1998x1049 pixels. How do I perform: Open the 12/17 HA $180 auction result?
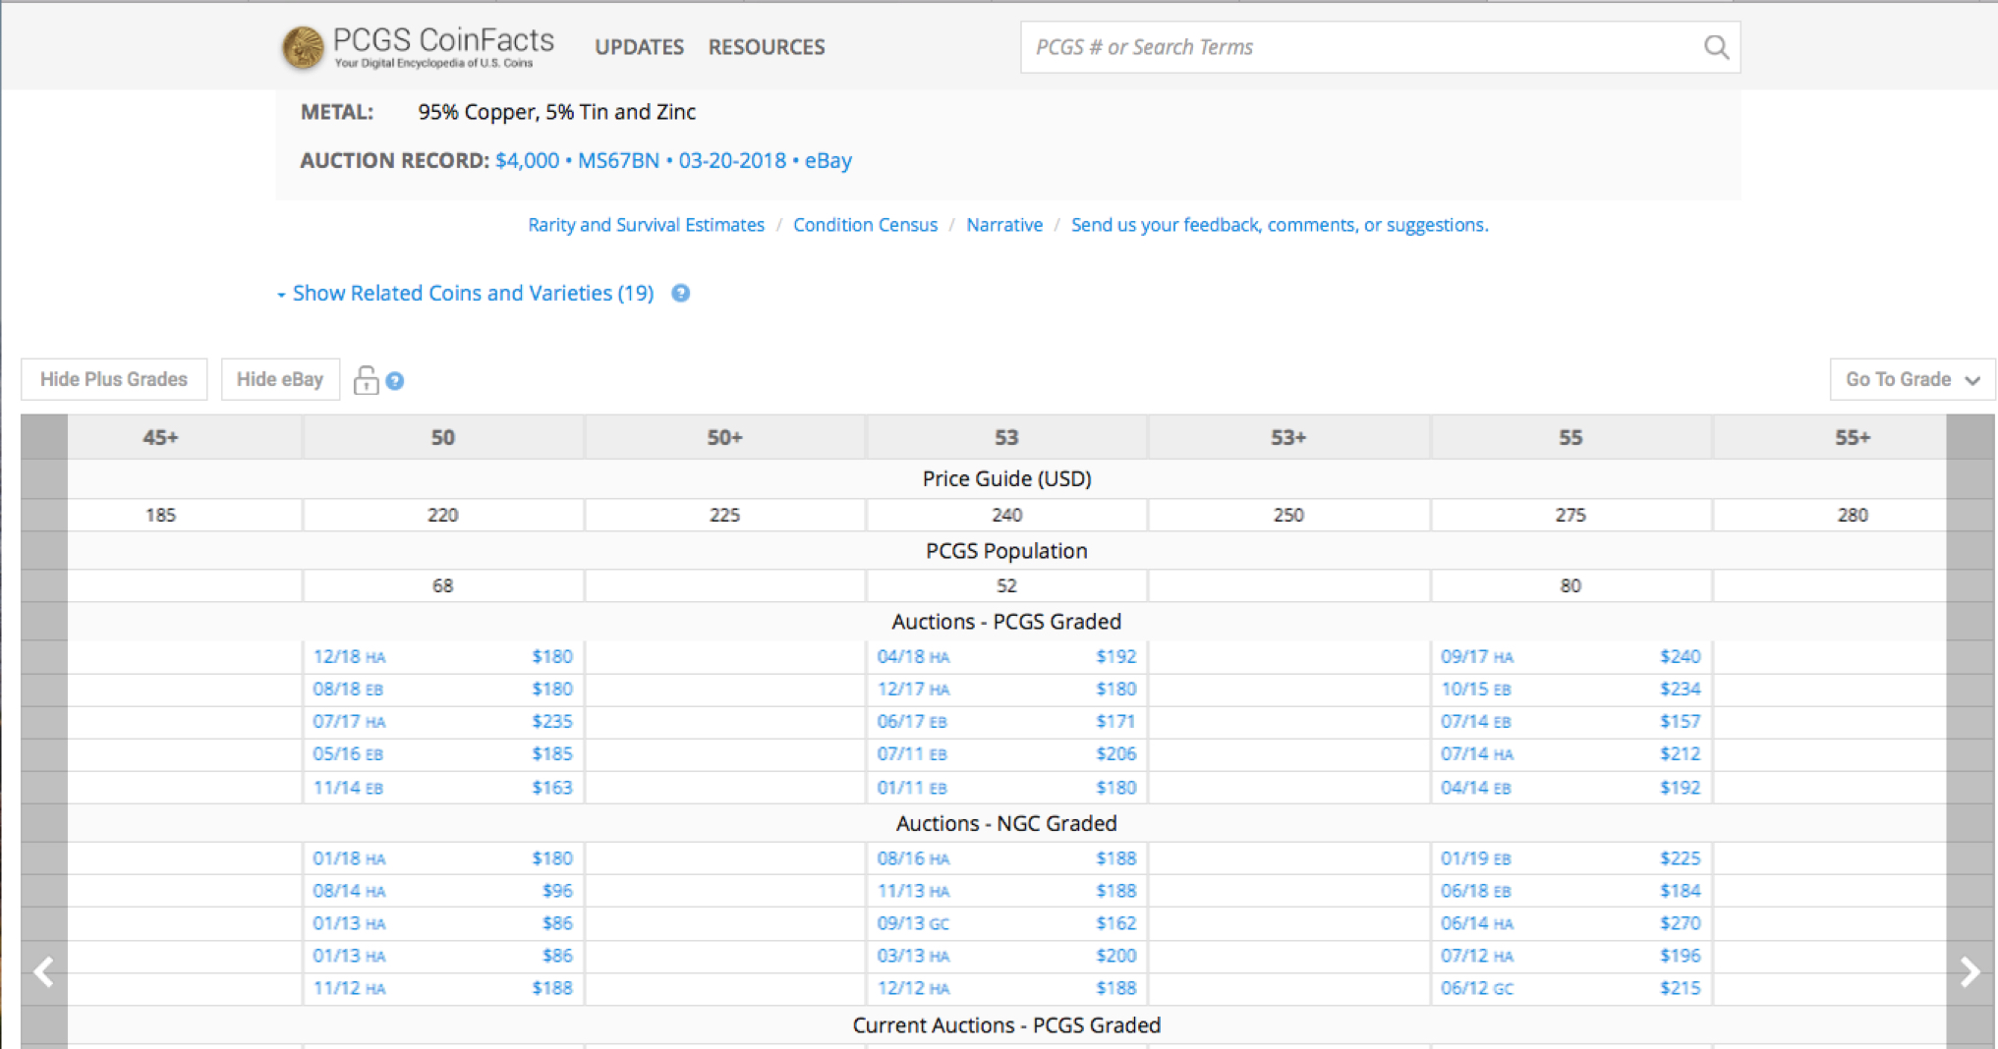click(x=1006, y=689)
